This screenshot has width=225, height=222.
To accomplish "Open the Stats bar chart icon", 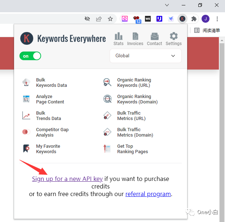I will pos(118,36).
